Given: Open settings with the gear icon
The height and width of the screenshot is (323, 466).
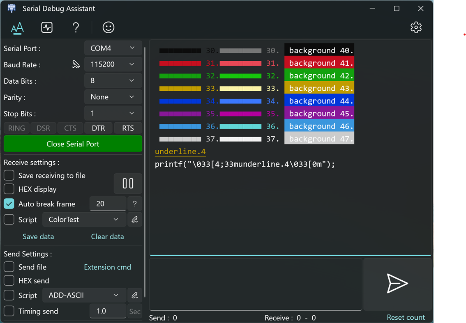Looking at the screenshot, I should [416, 27].
